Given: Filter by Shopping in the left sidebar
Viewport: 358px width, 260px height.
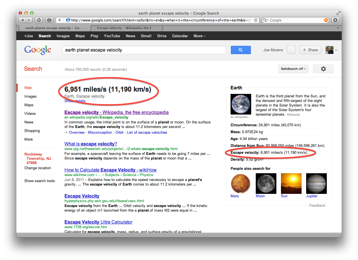Looking at the screenshot, I should coord(32,131).
